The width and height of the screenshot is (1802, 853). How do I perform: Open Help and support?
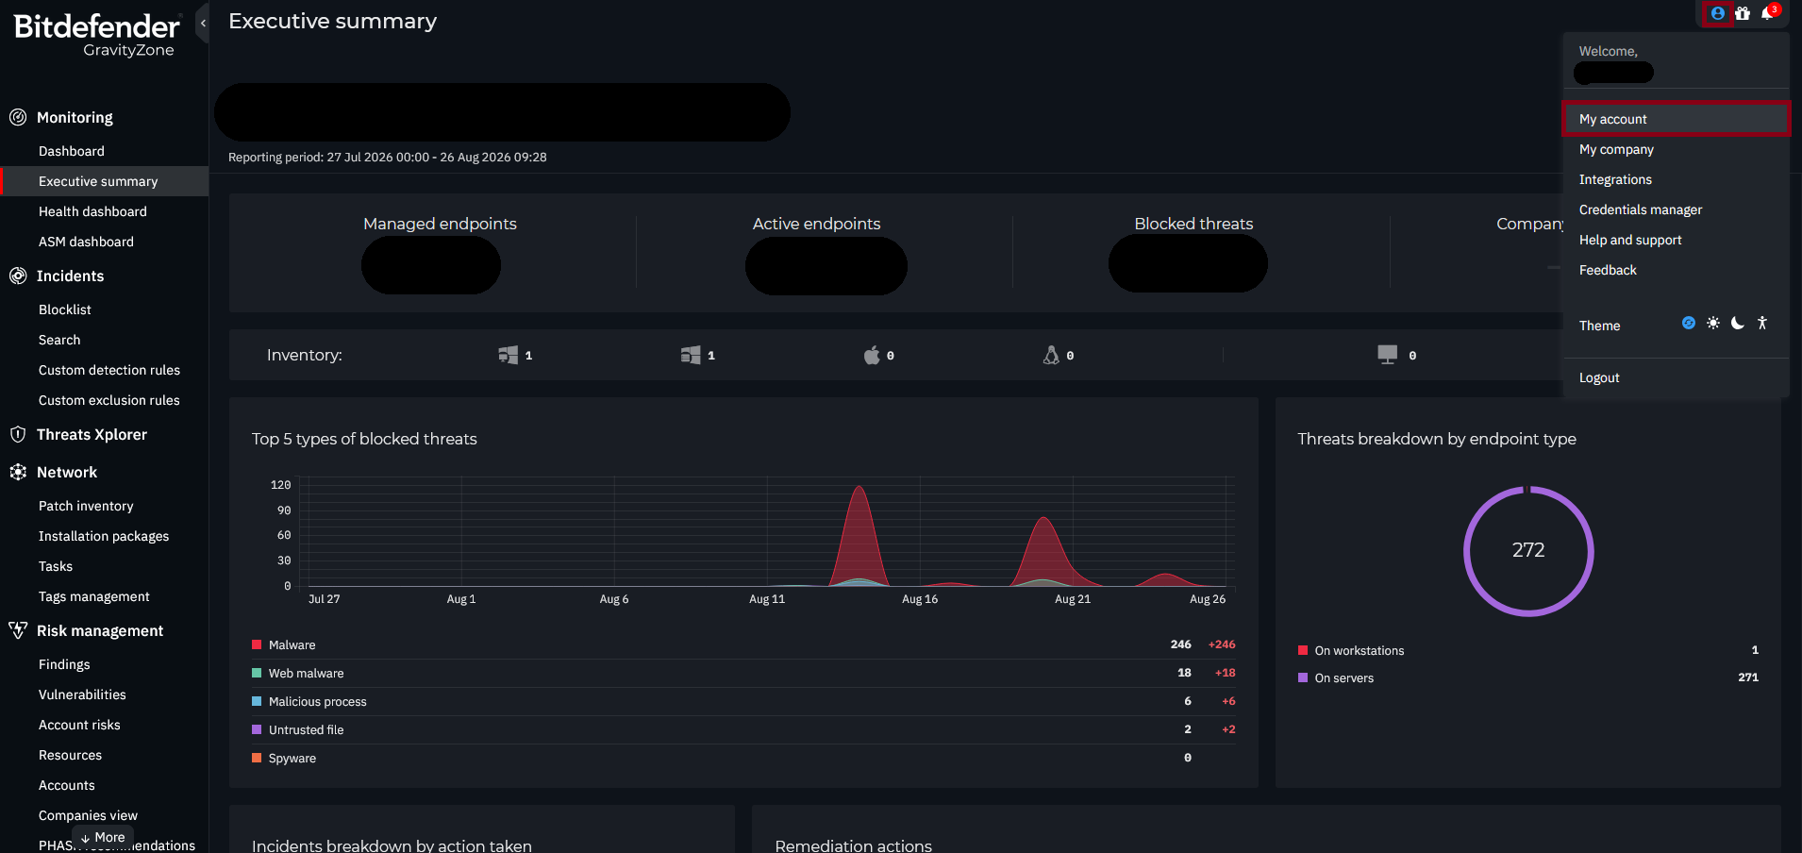1677,240
